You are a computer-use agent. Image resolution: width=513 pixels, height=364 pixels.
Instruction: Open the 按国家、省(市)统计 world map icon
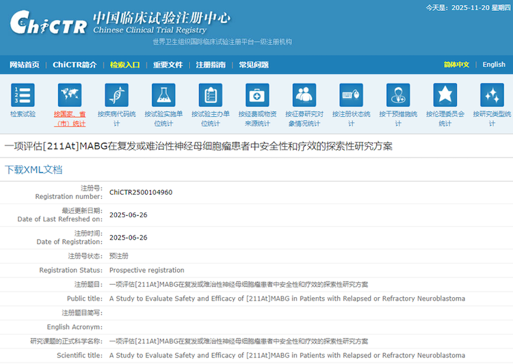click(x=70, y=96)
